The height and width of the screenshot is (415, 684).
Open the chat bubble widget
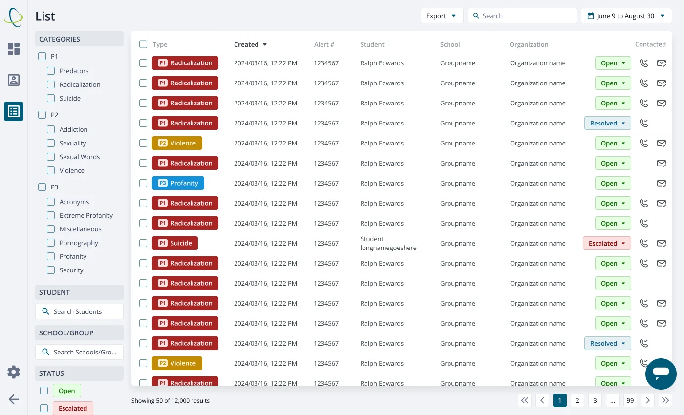pos(661,374)
